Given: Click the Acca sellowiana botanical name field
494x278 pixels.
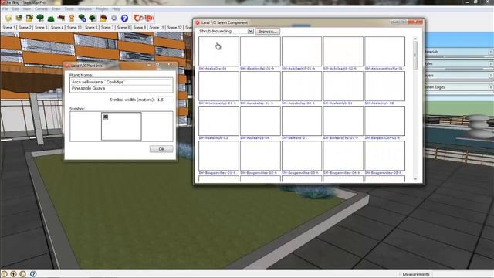Looking at the screenshot, I should click(121, 82).
